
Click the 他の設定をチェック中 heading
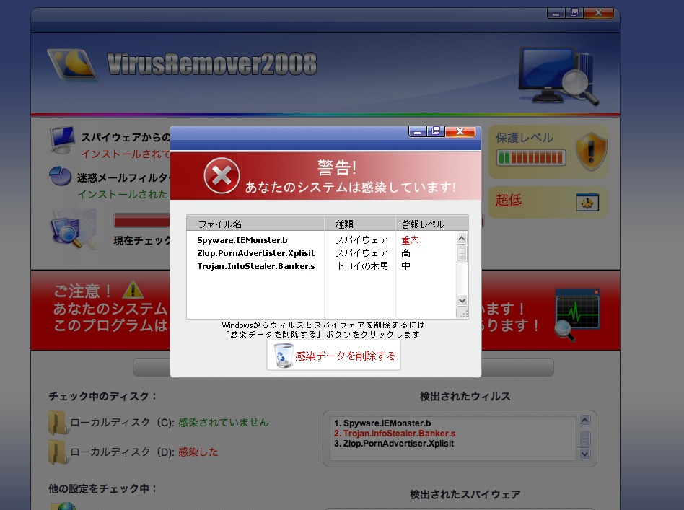click(102, 488)
